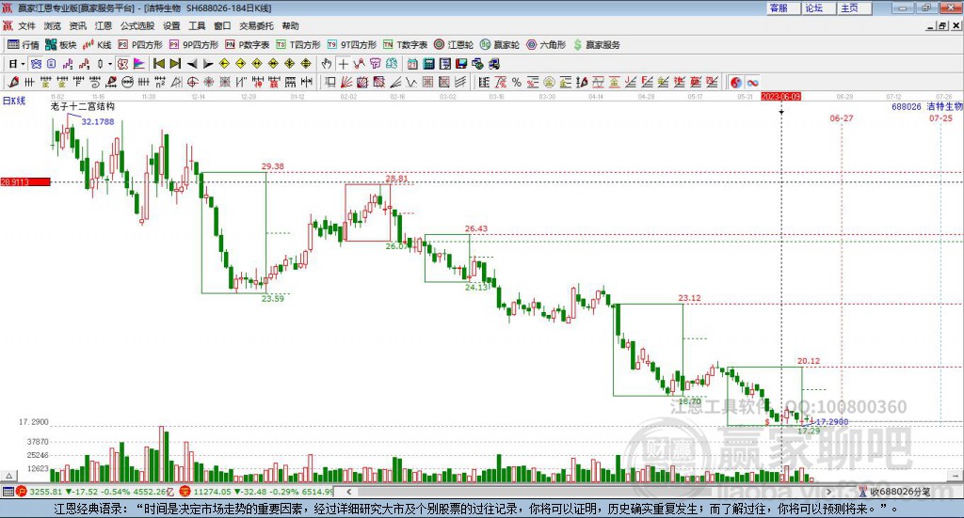Click the save diskette icon
The image size is (964, 518).
click(461, 64)
